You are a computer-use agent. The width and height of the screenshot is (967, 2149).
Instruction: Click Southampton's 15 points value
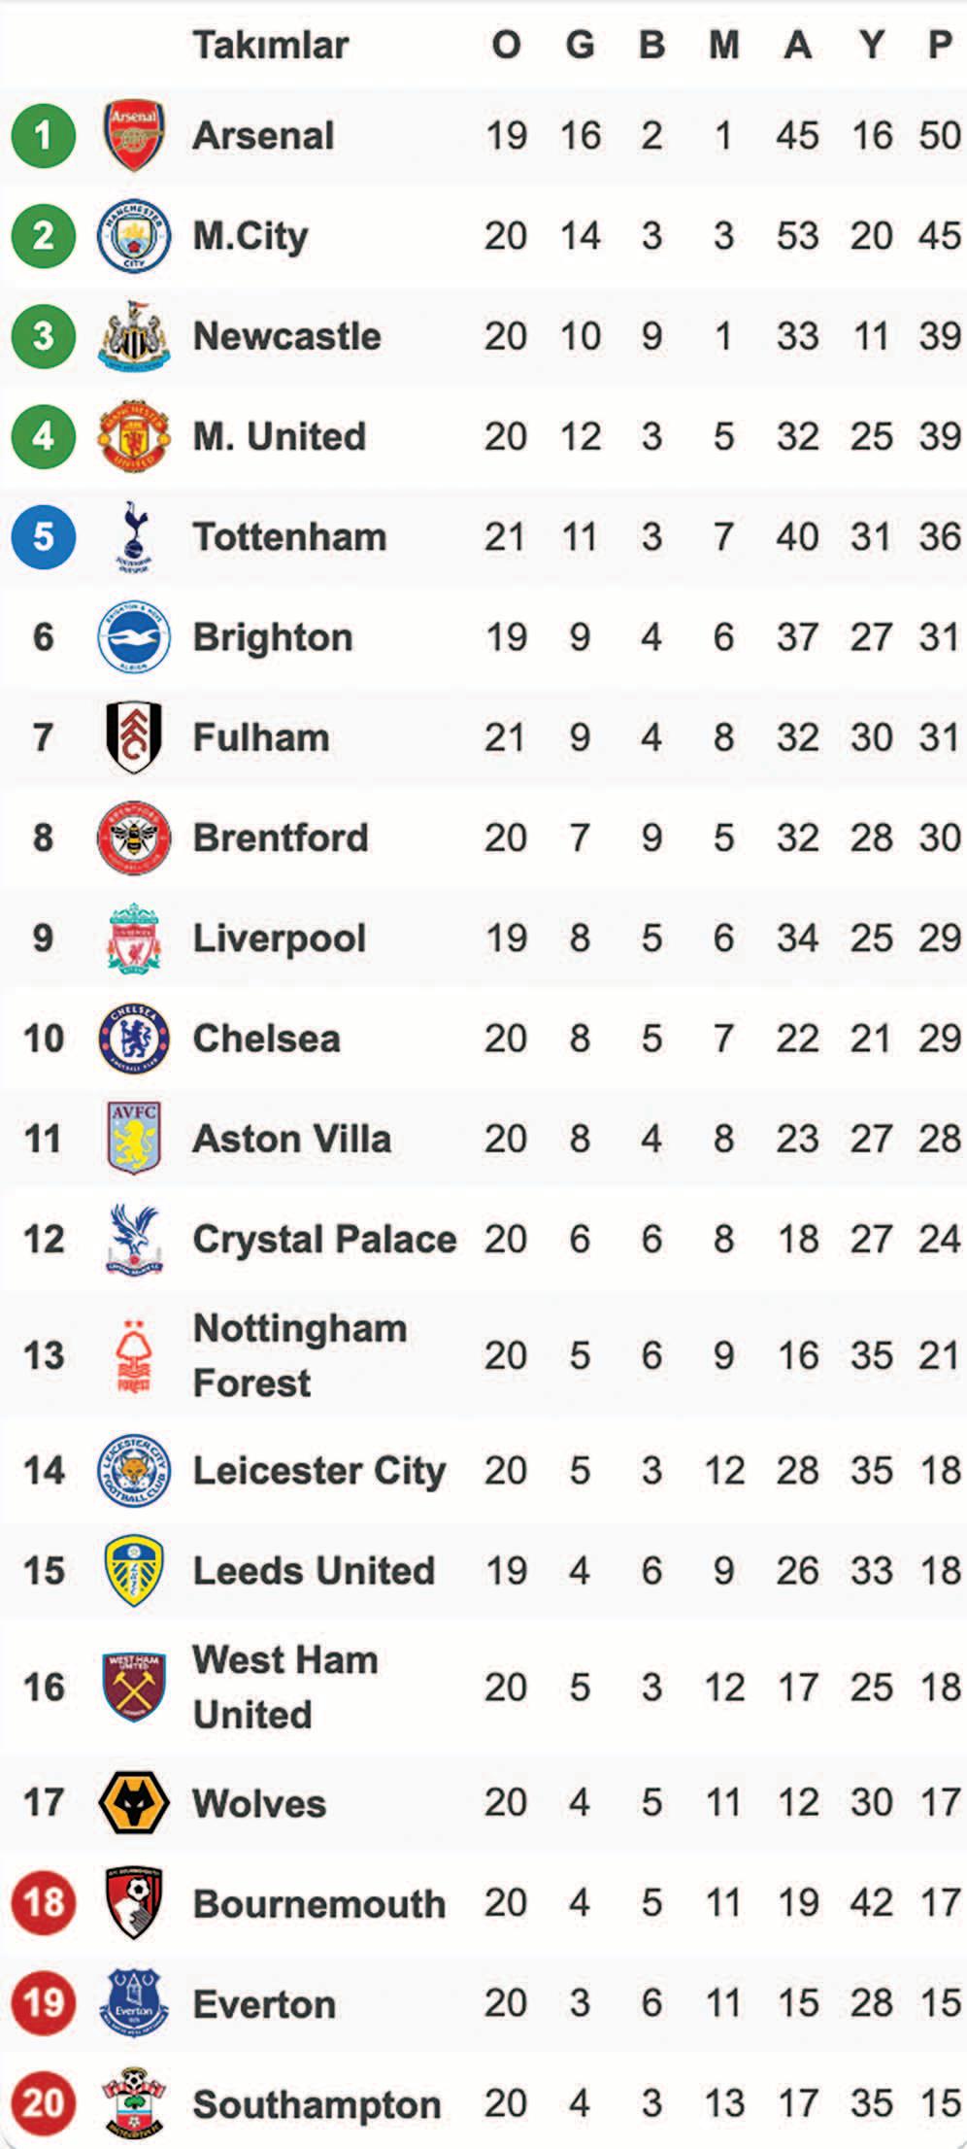pos(940,2104)
